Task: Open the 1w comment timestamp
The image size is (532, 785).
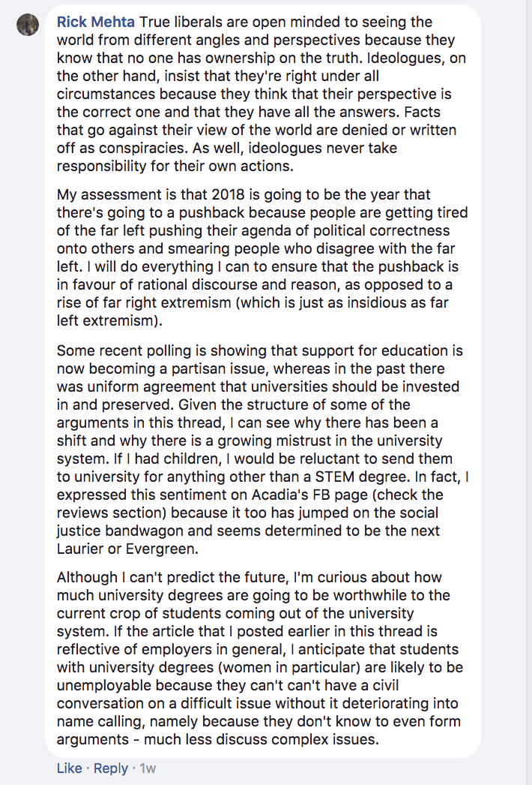Action: [x=148, y=768]
